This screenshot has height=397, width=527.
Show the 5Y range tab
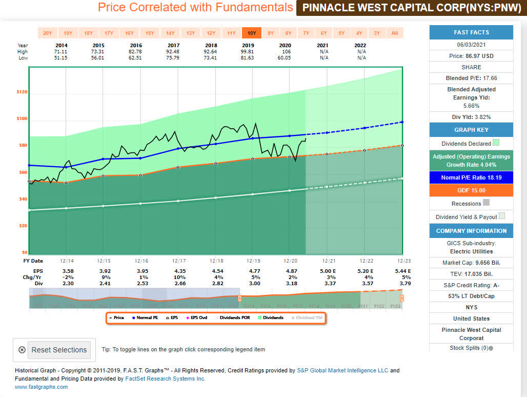click(x=341, y=33)
